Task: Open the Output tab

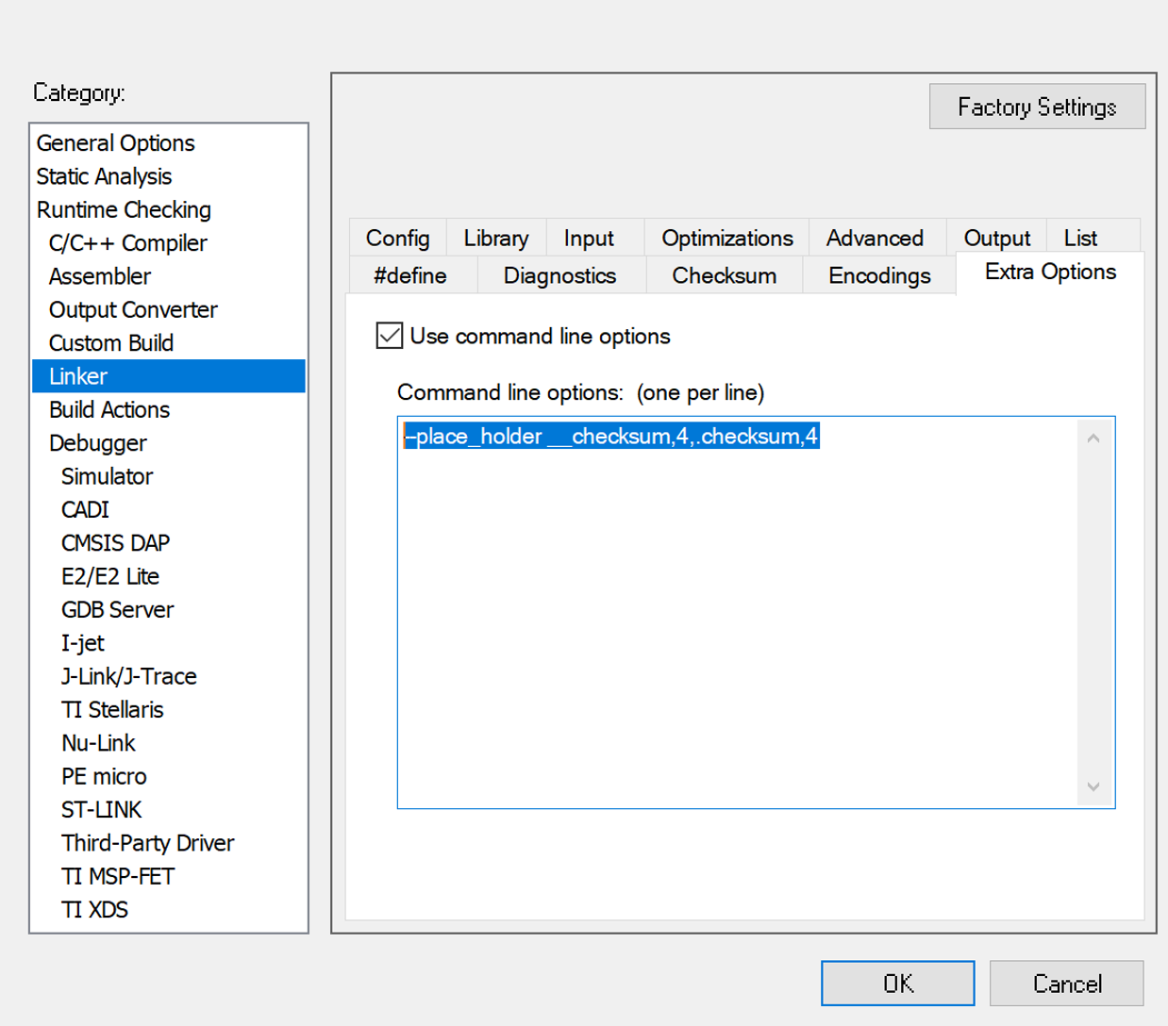Action: tap(996, 238)
